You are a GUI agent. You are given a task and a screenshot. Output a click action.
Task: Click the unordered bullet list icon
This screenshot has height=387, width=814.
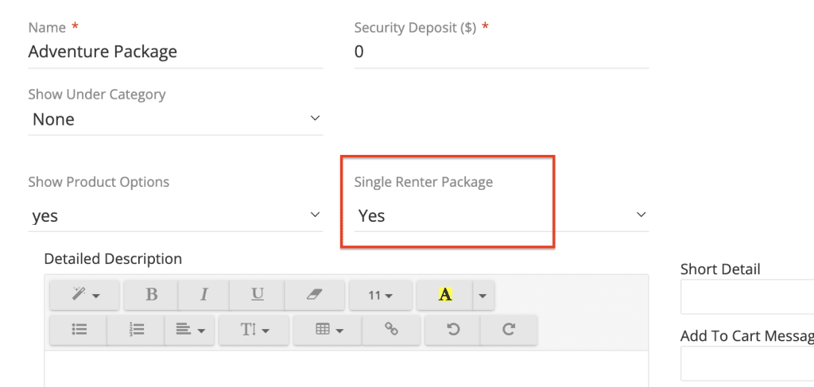(79, 330)
